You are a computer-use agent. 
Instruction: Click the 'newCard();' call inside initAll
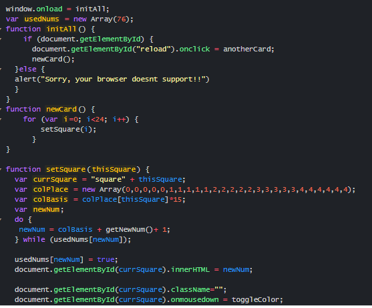[x=53, y=59]
